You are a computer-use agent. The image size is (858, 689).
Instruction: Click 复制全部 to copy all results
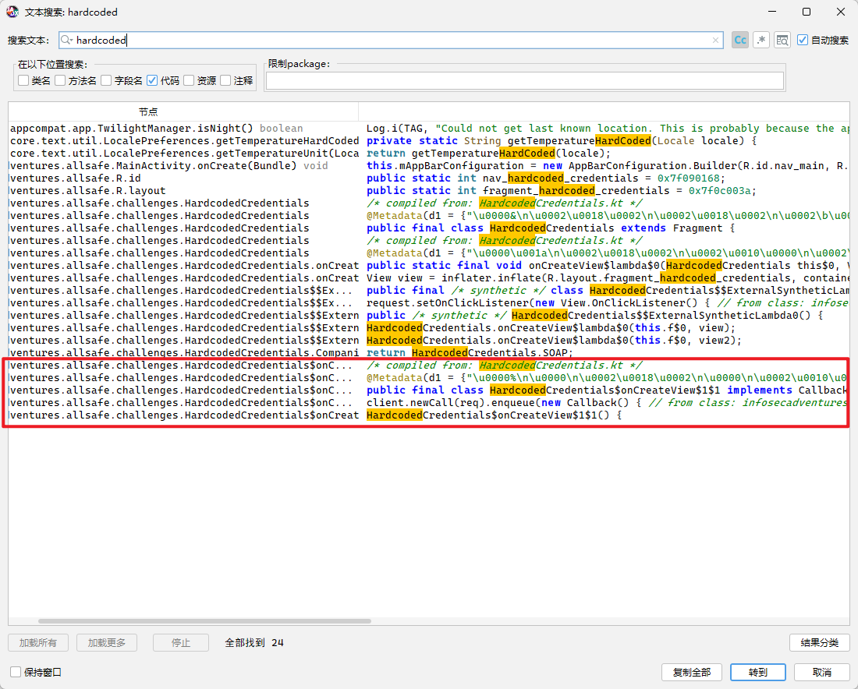coord(692,672)
